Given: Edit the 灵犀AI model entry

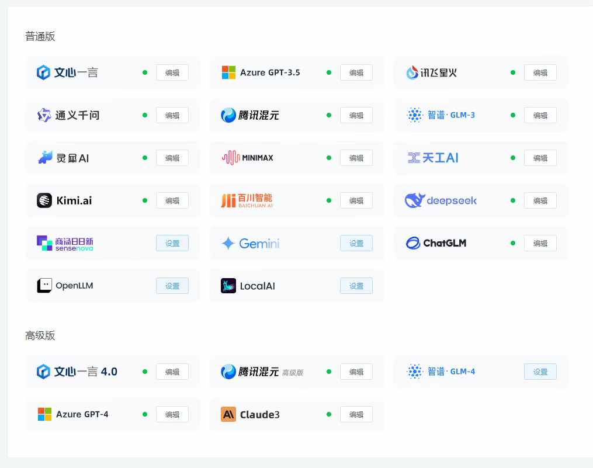Looking at the screenshot, I should click(172, 158).
